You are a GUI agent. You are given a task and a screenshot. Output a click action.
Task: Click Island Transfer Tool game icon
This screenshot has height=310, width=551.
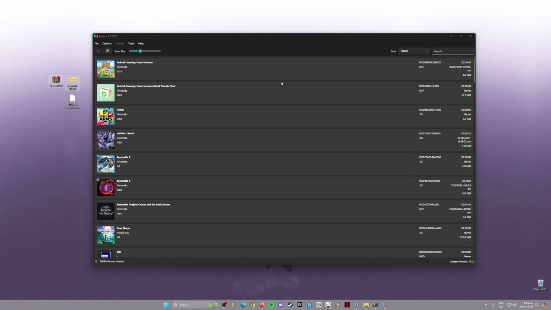coord(105,93)
